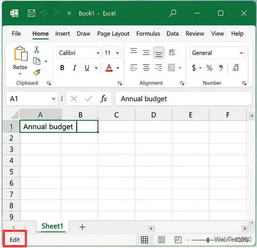
Task: Click the Search magnifier icon
Action: (172, 13)
